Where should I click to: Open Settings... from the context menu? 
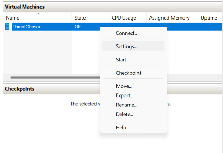126,46
